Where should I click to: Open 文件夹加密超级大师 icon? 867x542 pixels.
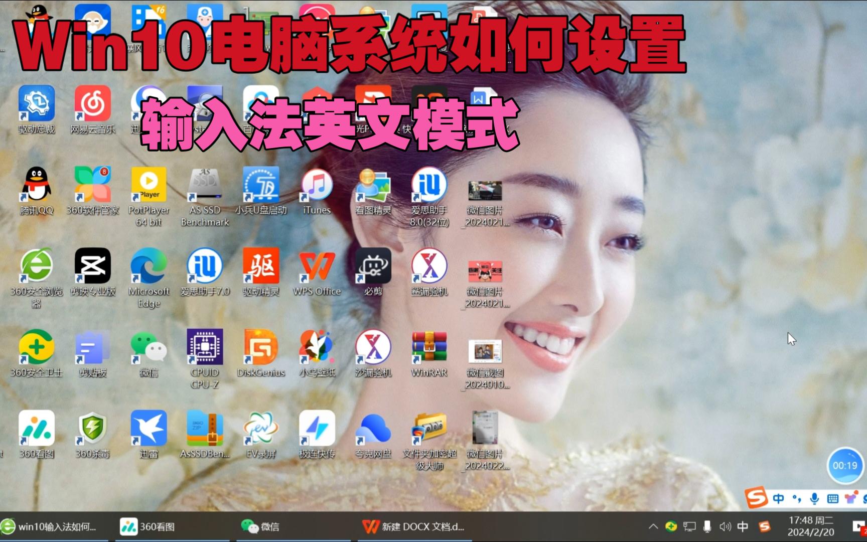(x=429, y=441)
